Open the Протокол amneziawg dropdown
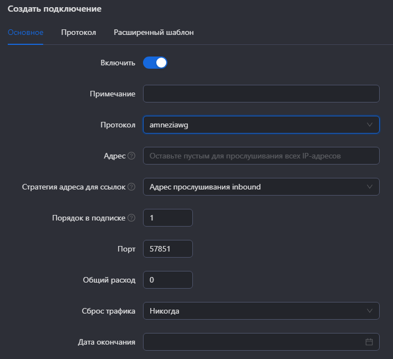The image size is (393, 359). (261, 125)
